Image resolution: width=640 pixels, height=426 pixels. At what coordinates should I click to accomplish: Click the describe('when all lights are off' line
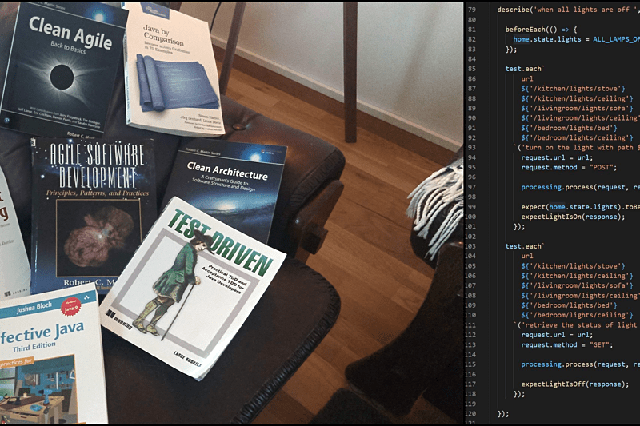pos(568,10)
